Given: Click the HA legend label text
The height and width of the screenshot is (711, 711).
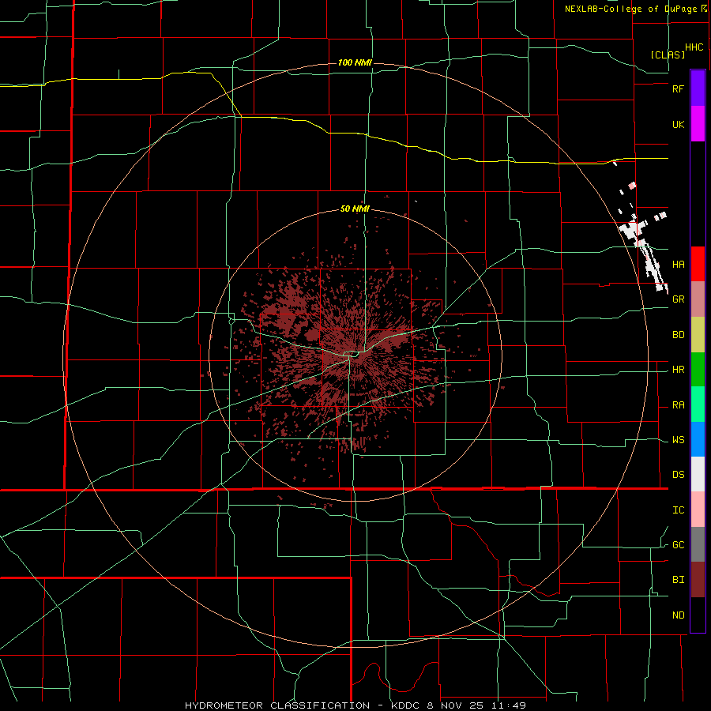Looking at the screenshot, I should 679,265.
